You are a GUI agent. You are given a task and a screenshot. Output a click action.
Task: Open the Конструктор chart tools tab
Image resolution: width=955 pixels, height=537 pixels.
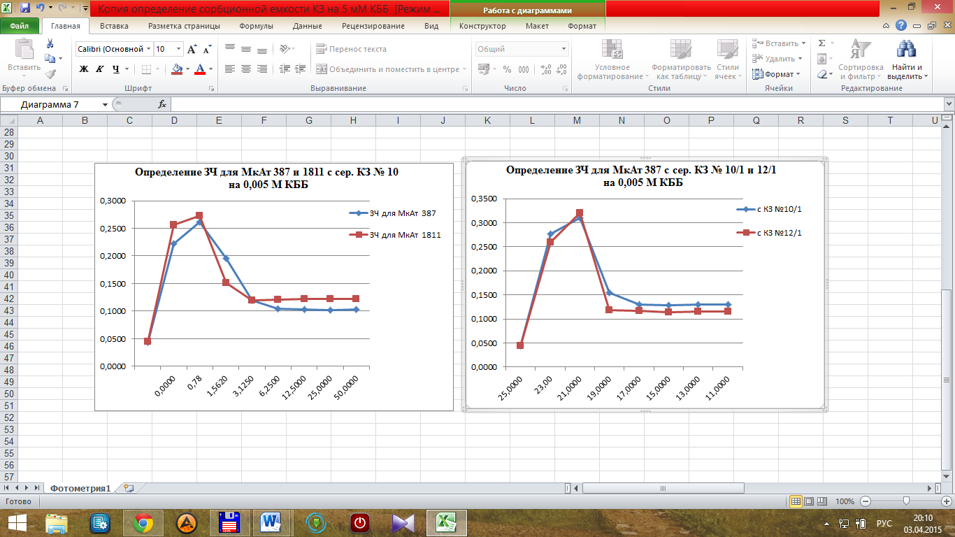pyautogui.click(x=482, y=26)
